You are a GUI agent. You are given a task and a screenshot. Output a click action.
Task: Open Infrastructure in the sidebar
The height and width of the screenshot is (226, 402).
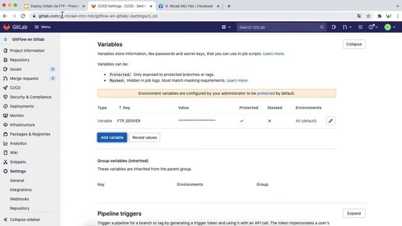[23, 125]
